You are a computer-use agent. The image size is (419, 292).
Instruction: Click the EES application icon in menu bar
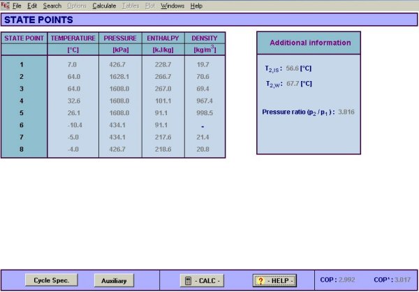click(x=5, y=6)
